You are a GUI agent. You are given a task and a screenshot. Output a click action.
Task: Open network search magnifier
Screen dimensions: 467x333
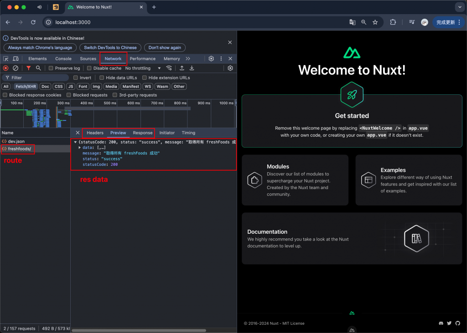(x=38, y=68)
